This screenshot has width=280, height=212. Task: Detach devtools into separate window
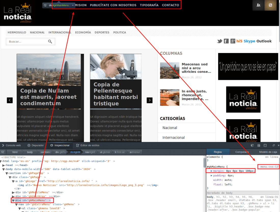tap(274, 146)
